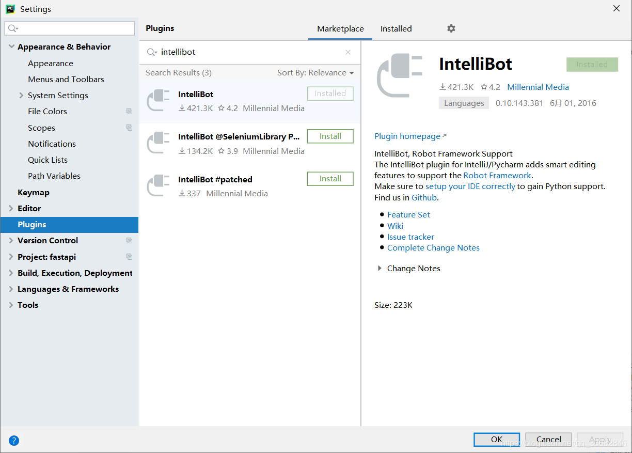
Task: Open File Colors settings
Action: click(x=48, y=112)
